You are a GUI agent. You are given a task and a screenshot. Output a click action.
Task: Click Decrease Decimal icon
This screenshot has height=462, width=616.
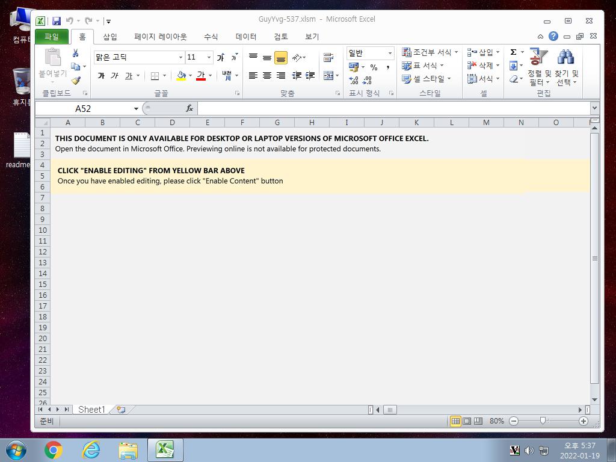coord(368,80)
